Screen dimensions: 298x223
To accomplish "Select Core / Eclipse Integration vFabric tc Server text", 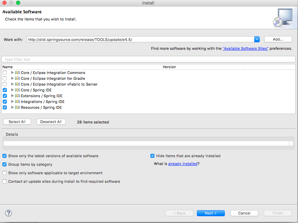I will coord(59,84).
